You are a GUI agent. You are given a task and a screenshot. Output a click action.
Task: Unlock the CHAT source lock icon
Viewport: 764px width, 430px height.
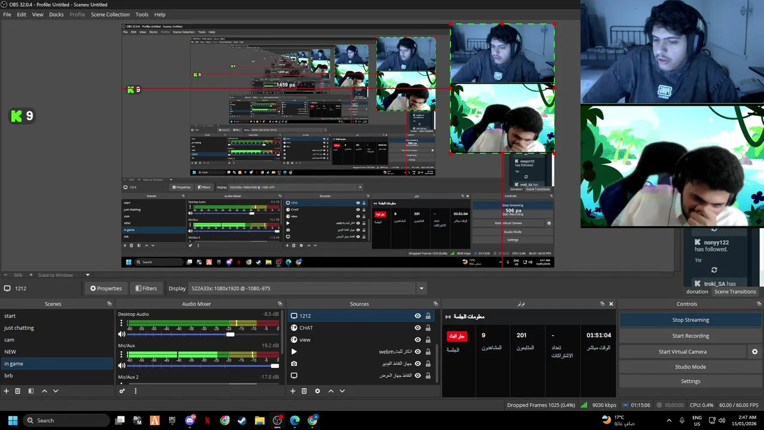(x=428, y=328)
